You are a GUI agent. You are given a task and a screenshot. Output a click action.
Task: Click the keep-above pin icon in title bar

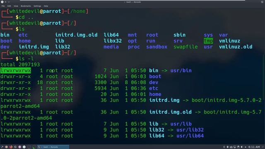pyautogui.click(x=5, y=2)
